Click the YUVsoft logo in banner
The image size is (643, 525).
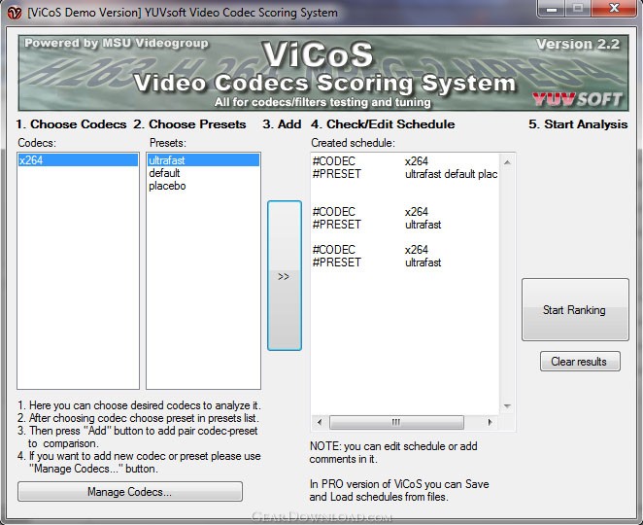pyautogui.click(x=577, y=99)
